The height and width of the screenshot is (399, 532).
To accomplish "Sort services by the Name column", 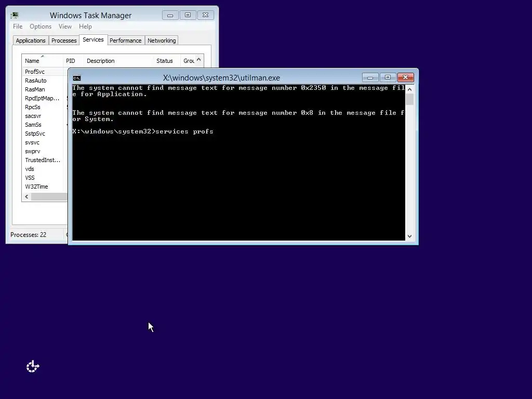I will [x=43, y=61].
